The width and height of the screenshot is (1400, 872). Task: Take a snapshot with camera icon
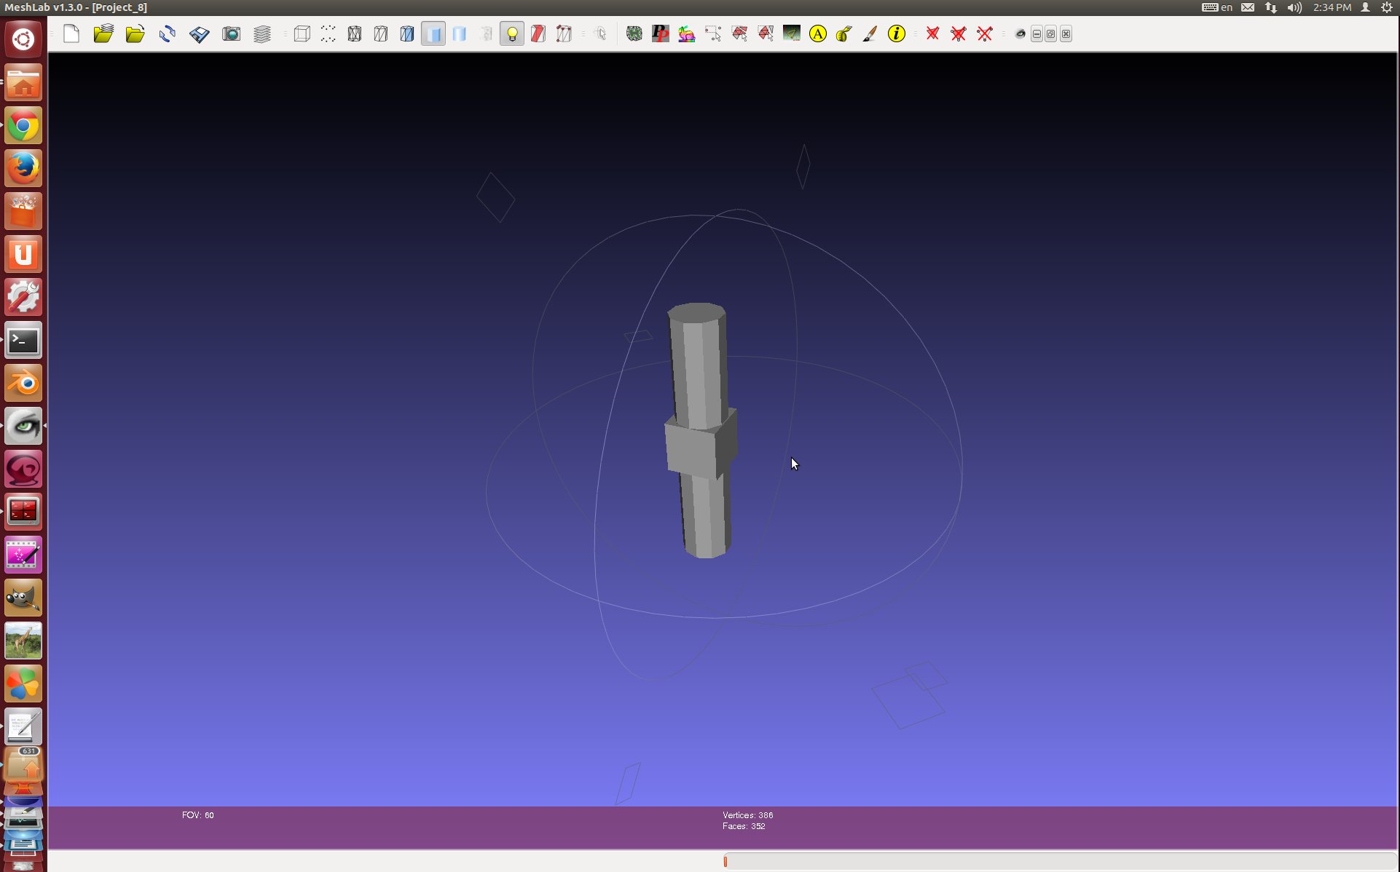[x=231, y=33]
